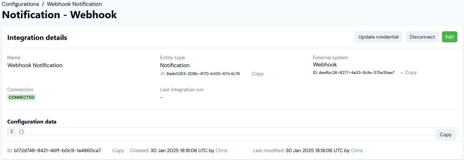Open the Configurations breadcrumb link

coord(20,4)
